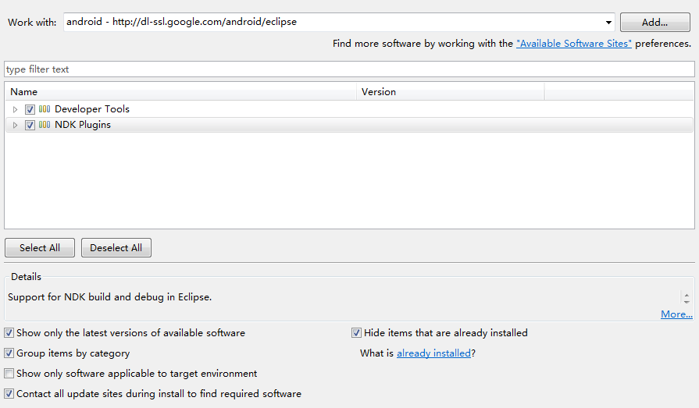This screenshot has width=699, height=408.
Task: Select the NDK Plugins row label
Action: click(x=83, y=125)
